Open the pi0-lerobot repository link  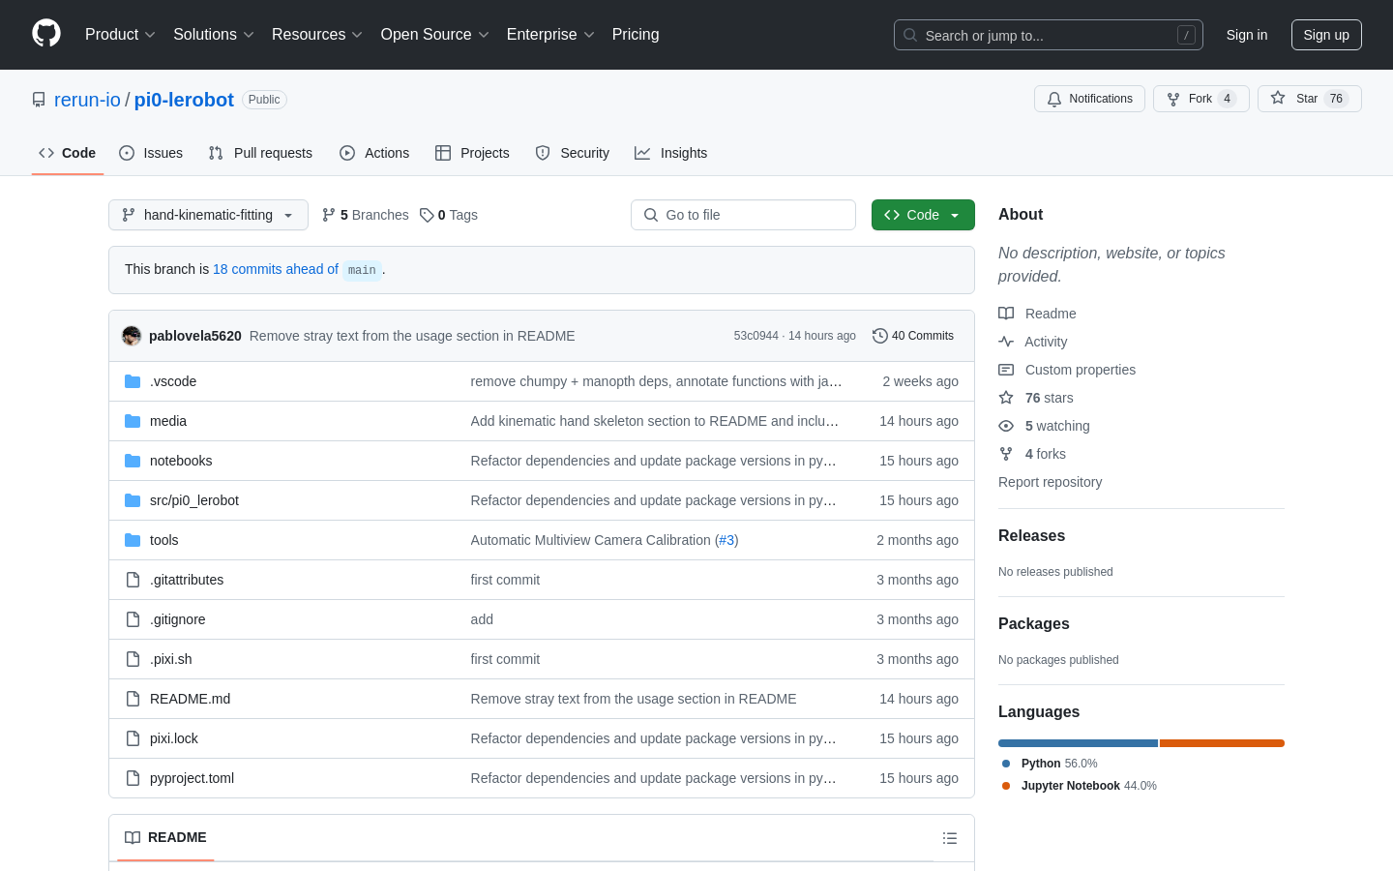tap(184, 100)
